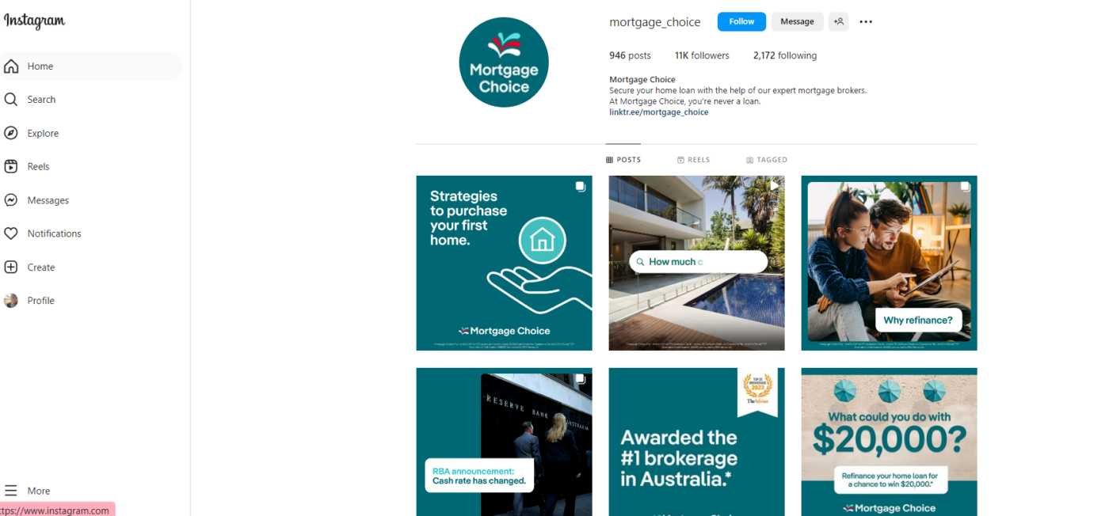This screenshot has height=516, width=1109.
Task: Open the linktr.ee/mortgage_choice link
Action: coord(659,112)
